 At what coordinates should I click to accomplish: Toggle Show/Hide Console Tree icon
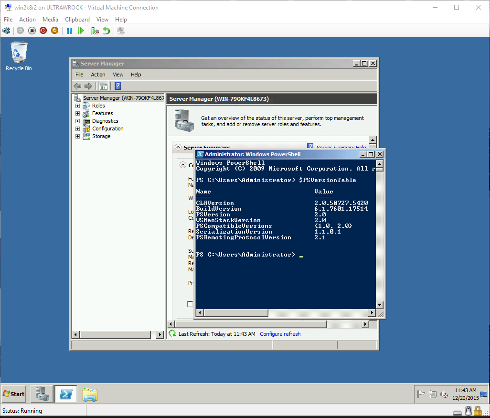click(x=104, y=86)
